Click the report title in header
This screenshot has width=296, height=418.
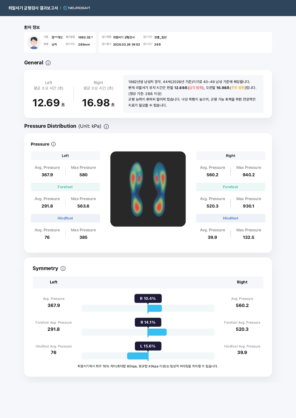tap(33, 8)
